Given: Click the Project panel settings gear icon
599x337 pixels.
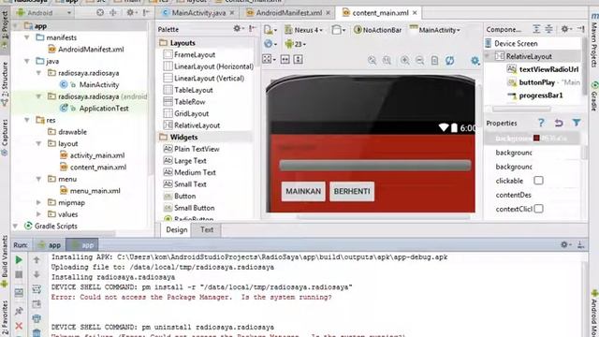Looking at the screenshot, I should pyautogui.click(x=131, y=12).
